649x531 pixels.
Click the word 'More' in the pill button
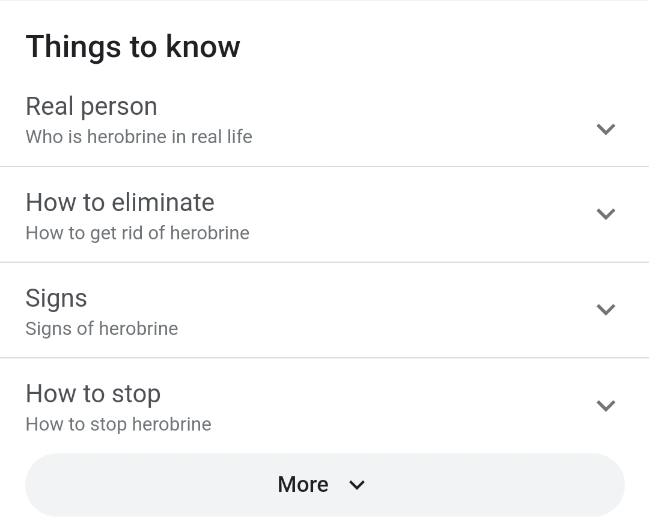(303, 485)
